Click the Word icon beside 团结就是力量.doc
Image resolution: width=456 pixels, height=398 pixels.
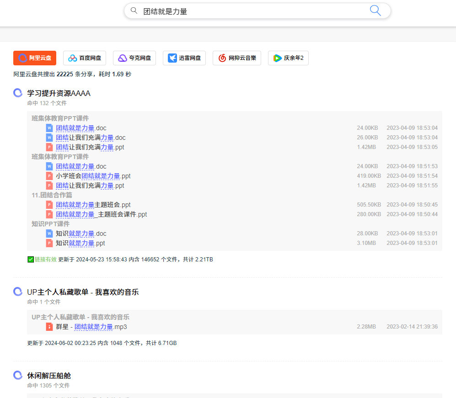coord(49,128)
